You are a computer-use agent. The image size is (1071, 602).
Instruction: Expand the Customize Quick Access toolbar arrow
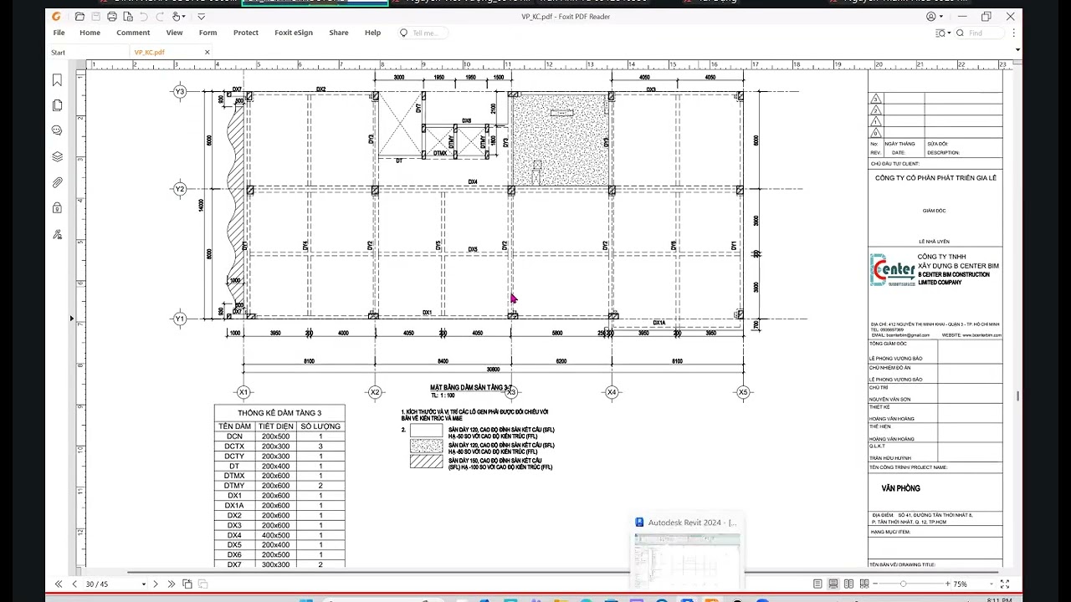click(201, 17)
